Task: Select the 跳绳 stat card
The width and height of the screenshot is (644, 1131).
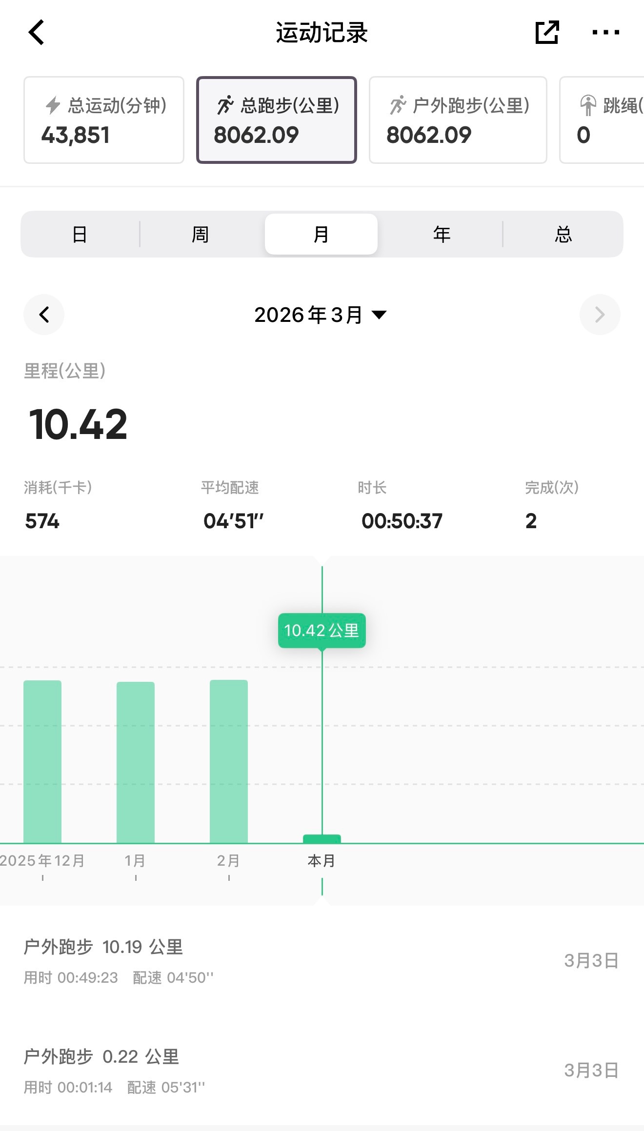Action: point(603,120)
